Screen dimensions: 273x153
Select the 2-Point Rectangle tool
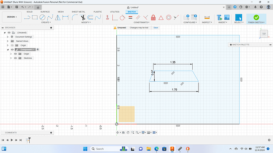click(35, 17)
